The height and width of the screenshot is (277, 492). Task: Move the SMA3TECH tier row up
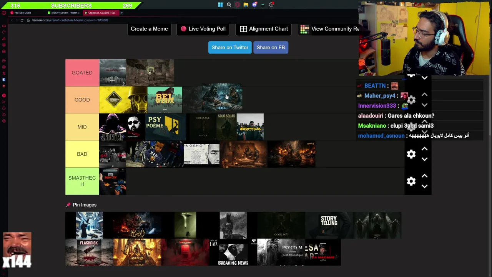(424, 176)
